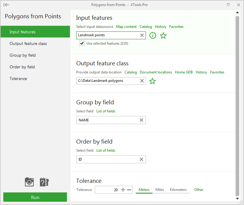
Task: Open Map content datasource list
Action: tap(126, 27)
